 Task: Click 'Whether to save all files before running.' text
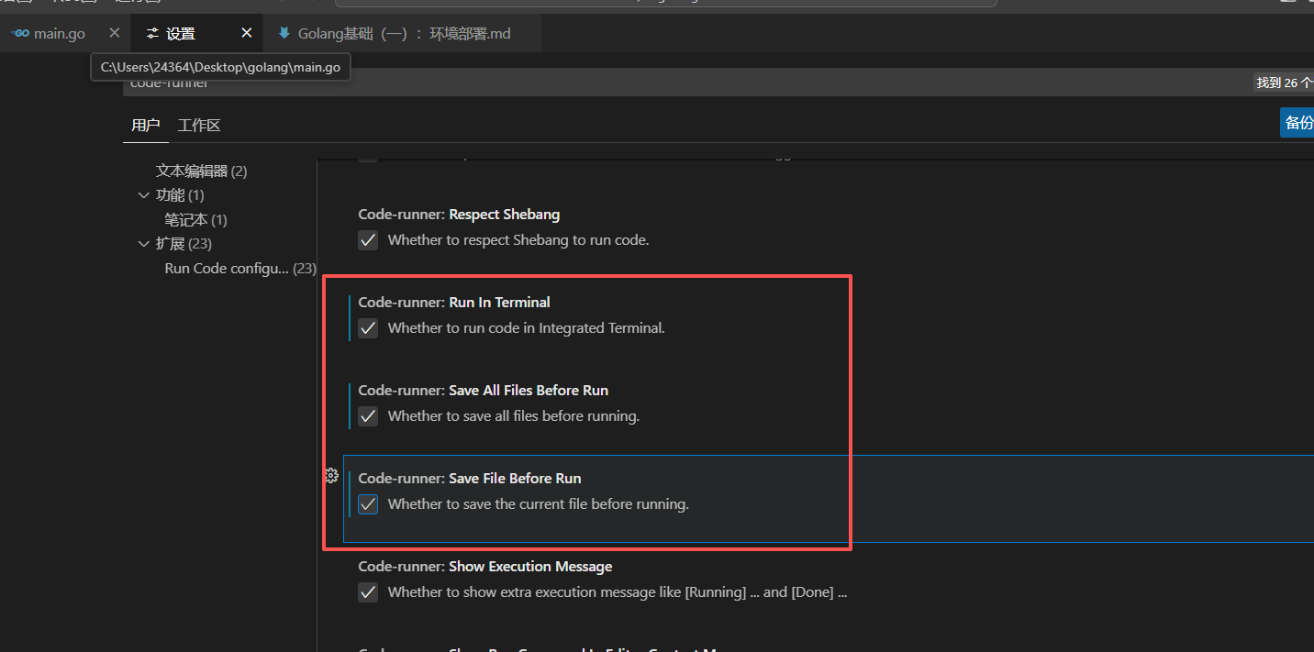tap(514, 416)
